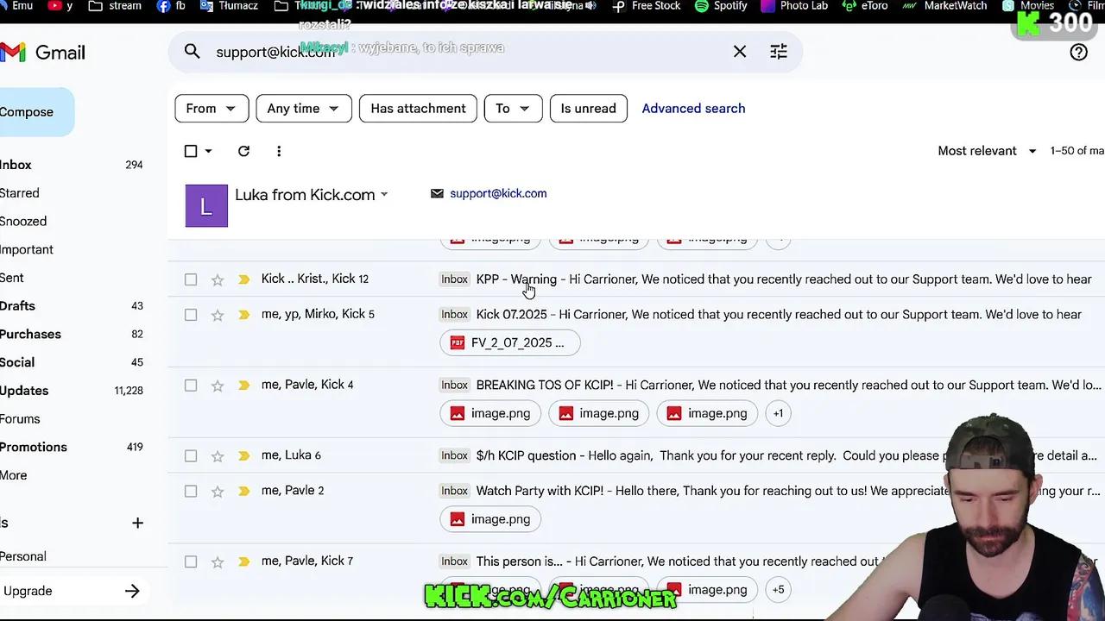Open search filter options icon
The height and width of the screenshot is (621, 1105).
(x=779, y=52)
